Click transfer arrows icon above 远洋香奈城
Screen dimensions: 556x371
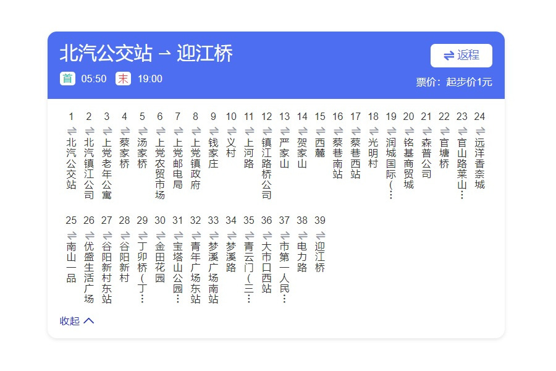click(480, 131)
